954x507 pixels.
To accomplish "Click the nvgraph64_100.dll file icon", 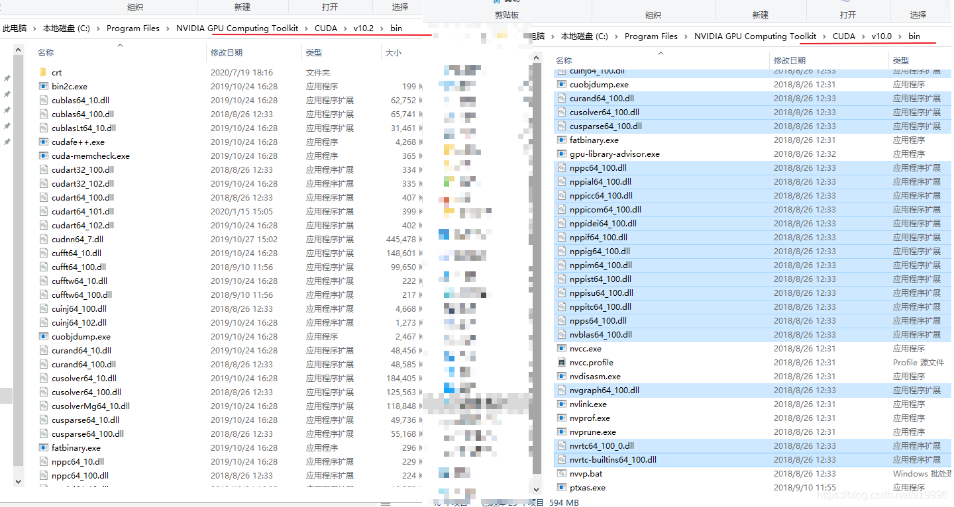I will coord(561,390).
